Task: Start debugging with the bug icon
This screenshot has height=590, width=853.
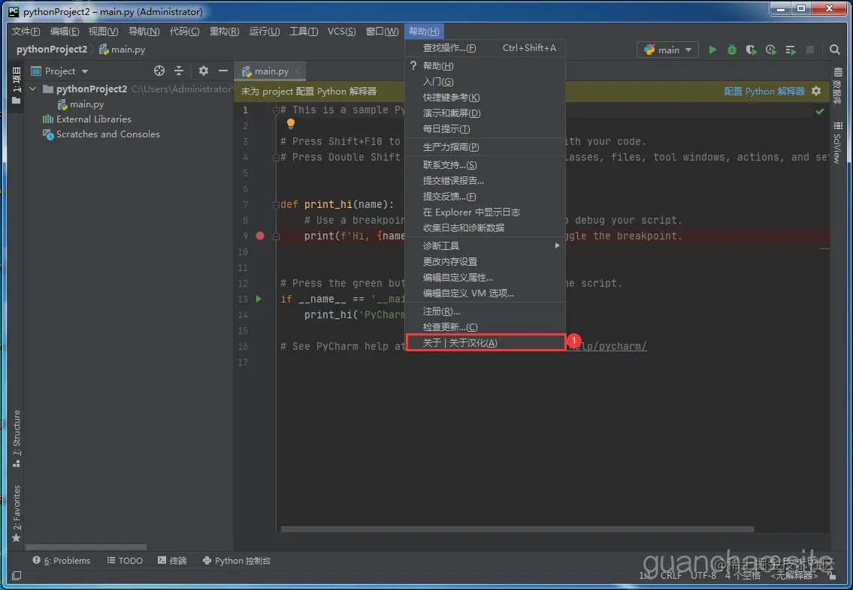Action: (x=732, y=50)
